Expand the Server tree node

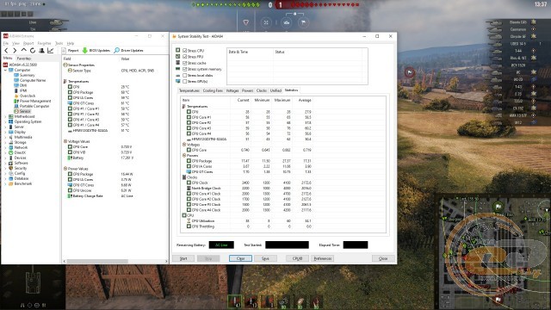5,127
